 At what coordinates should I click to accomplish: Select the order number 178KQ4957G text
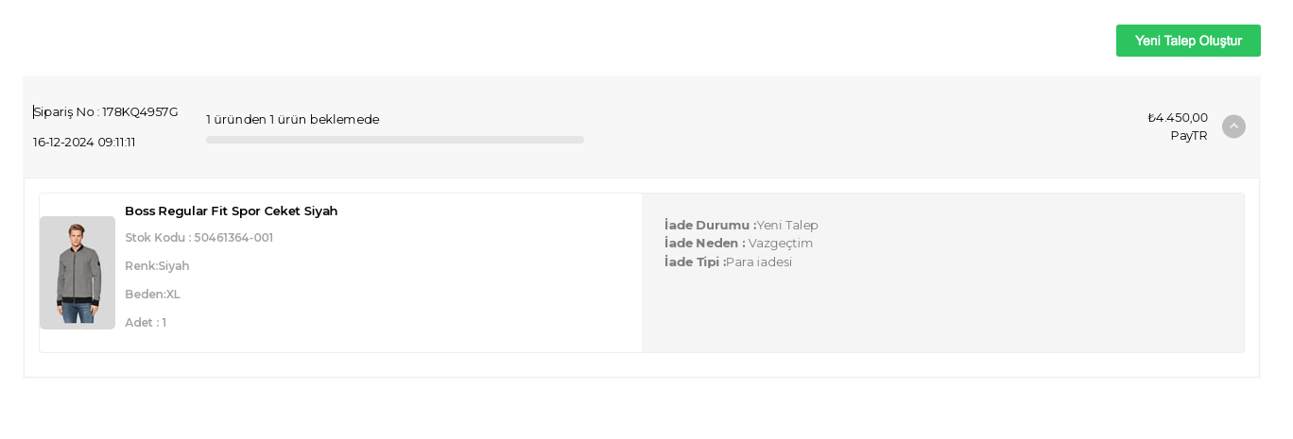click(140, 111)
